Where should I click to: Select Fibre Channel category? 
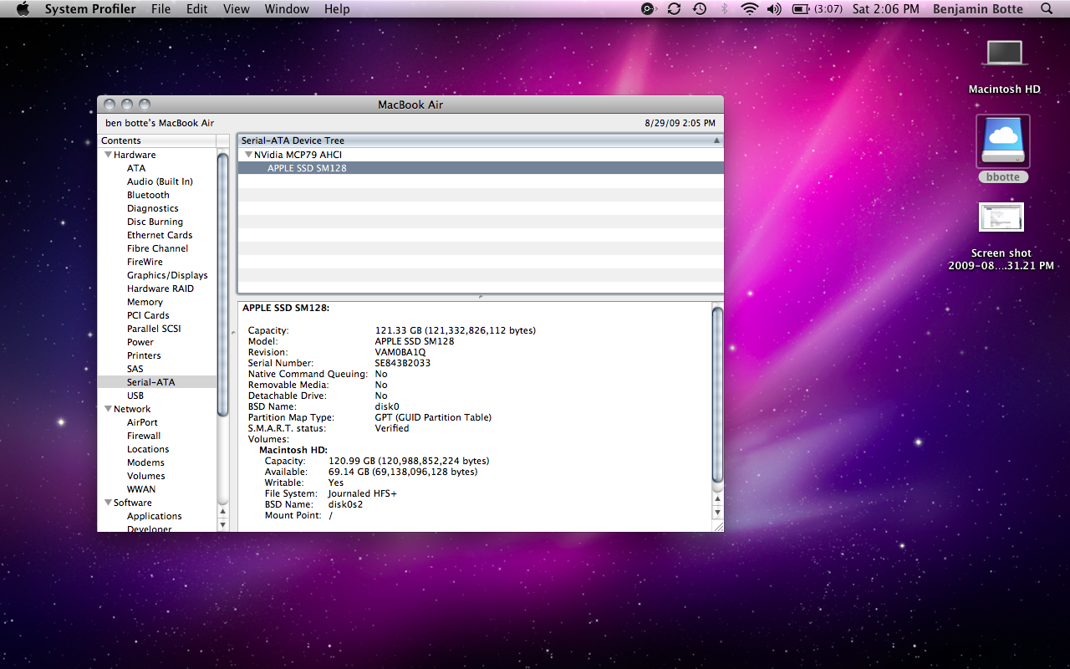click(156, 248)
